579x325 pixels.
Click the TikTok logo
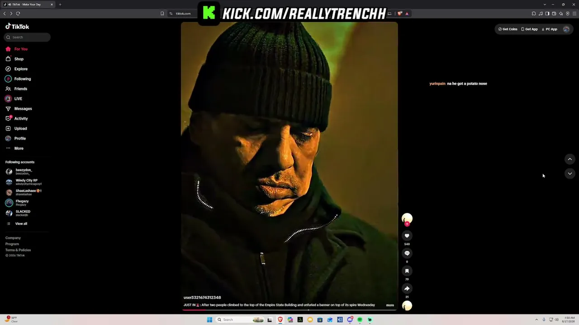tap(17, 27)
